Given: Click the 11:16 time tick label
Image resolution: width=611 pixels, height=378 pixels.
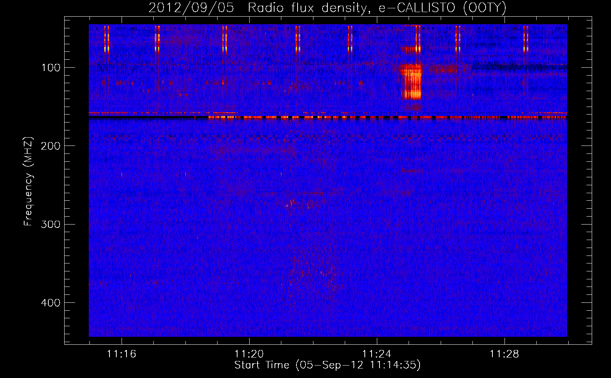Looking at the screenshot, I should click(x=122, y=354).
